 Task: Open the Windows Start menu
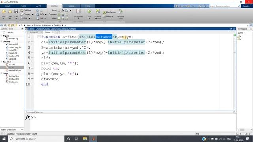click(x=4, y=139)
